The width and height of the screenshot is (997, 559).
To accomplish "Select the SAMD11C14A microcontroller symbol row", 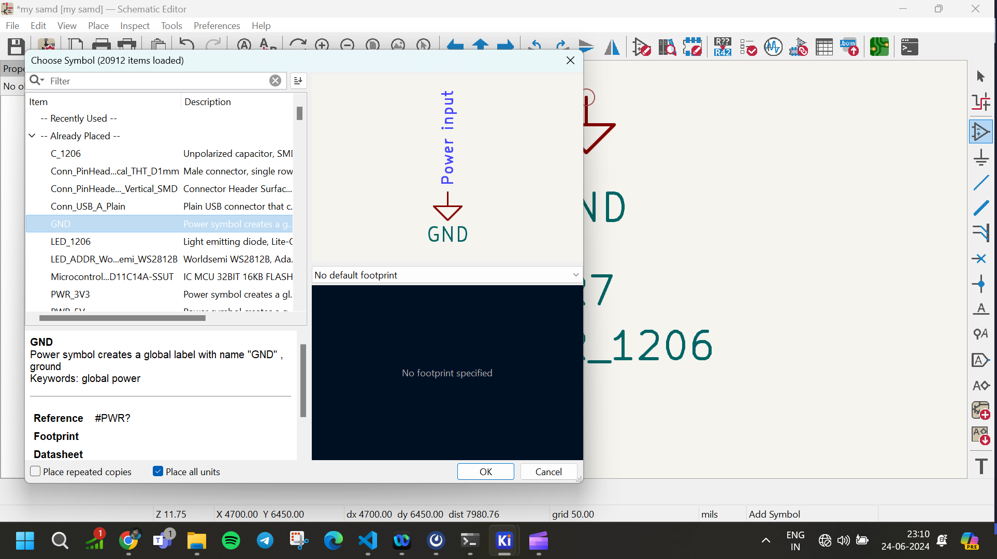I will coord(160,277).
